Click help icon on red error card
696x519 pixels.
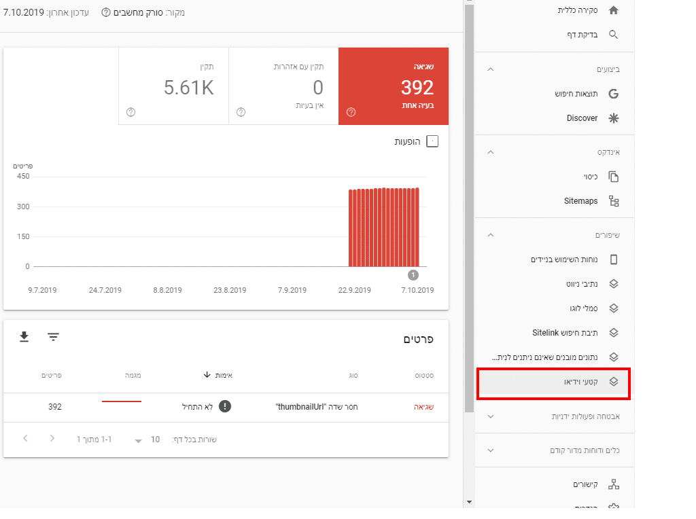coord(351,112)
